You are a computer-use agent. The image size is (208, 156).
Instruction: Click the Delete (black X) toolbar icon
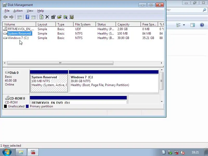pos(47,17)
